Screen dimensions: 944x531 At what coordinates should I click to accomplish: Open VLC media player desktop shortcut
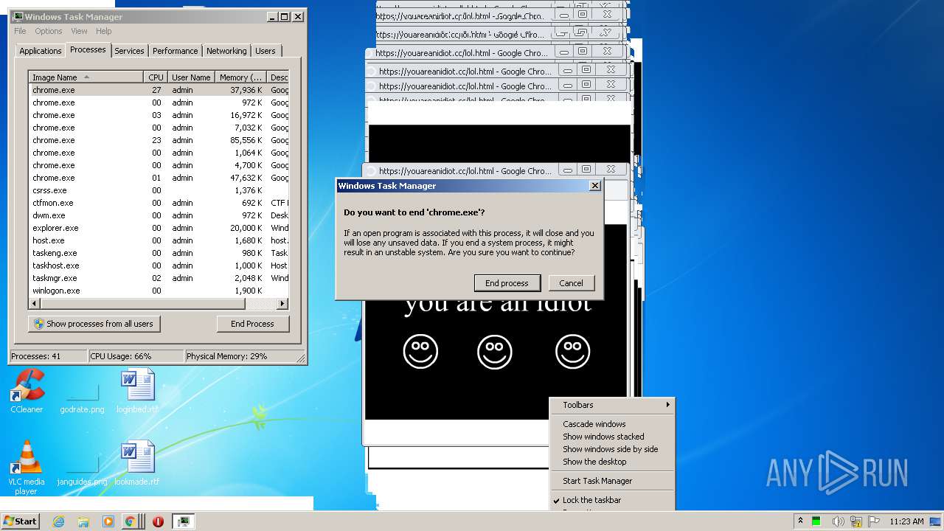[27, 468]
